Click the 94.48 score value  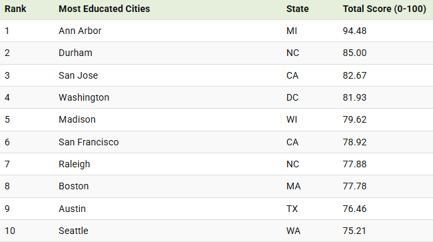[x=354, y=31]
